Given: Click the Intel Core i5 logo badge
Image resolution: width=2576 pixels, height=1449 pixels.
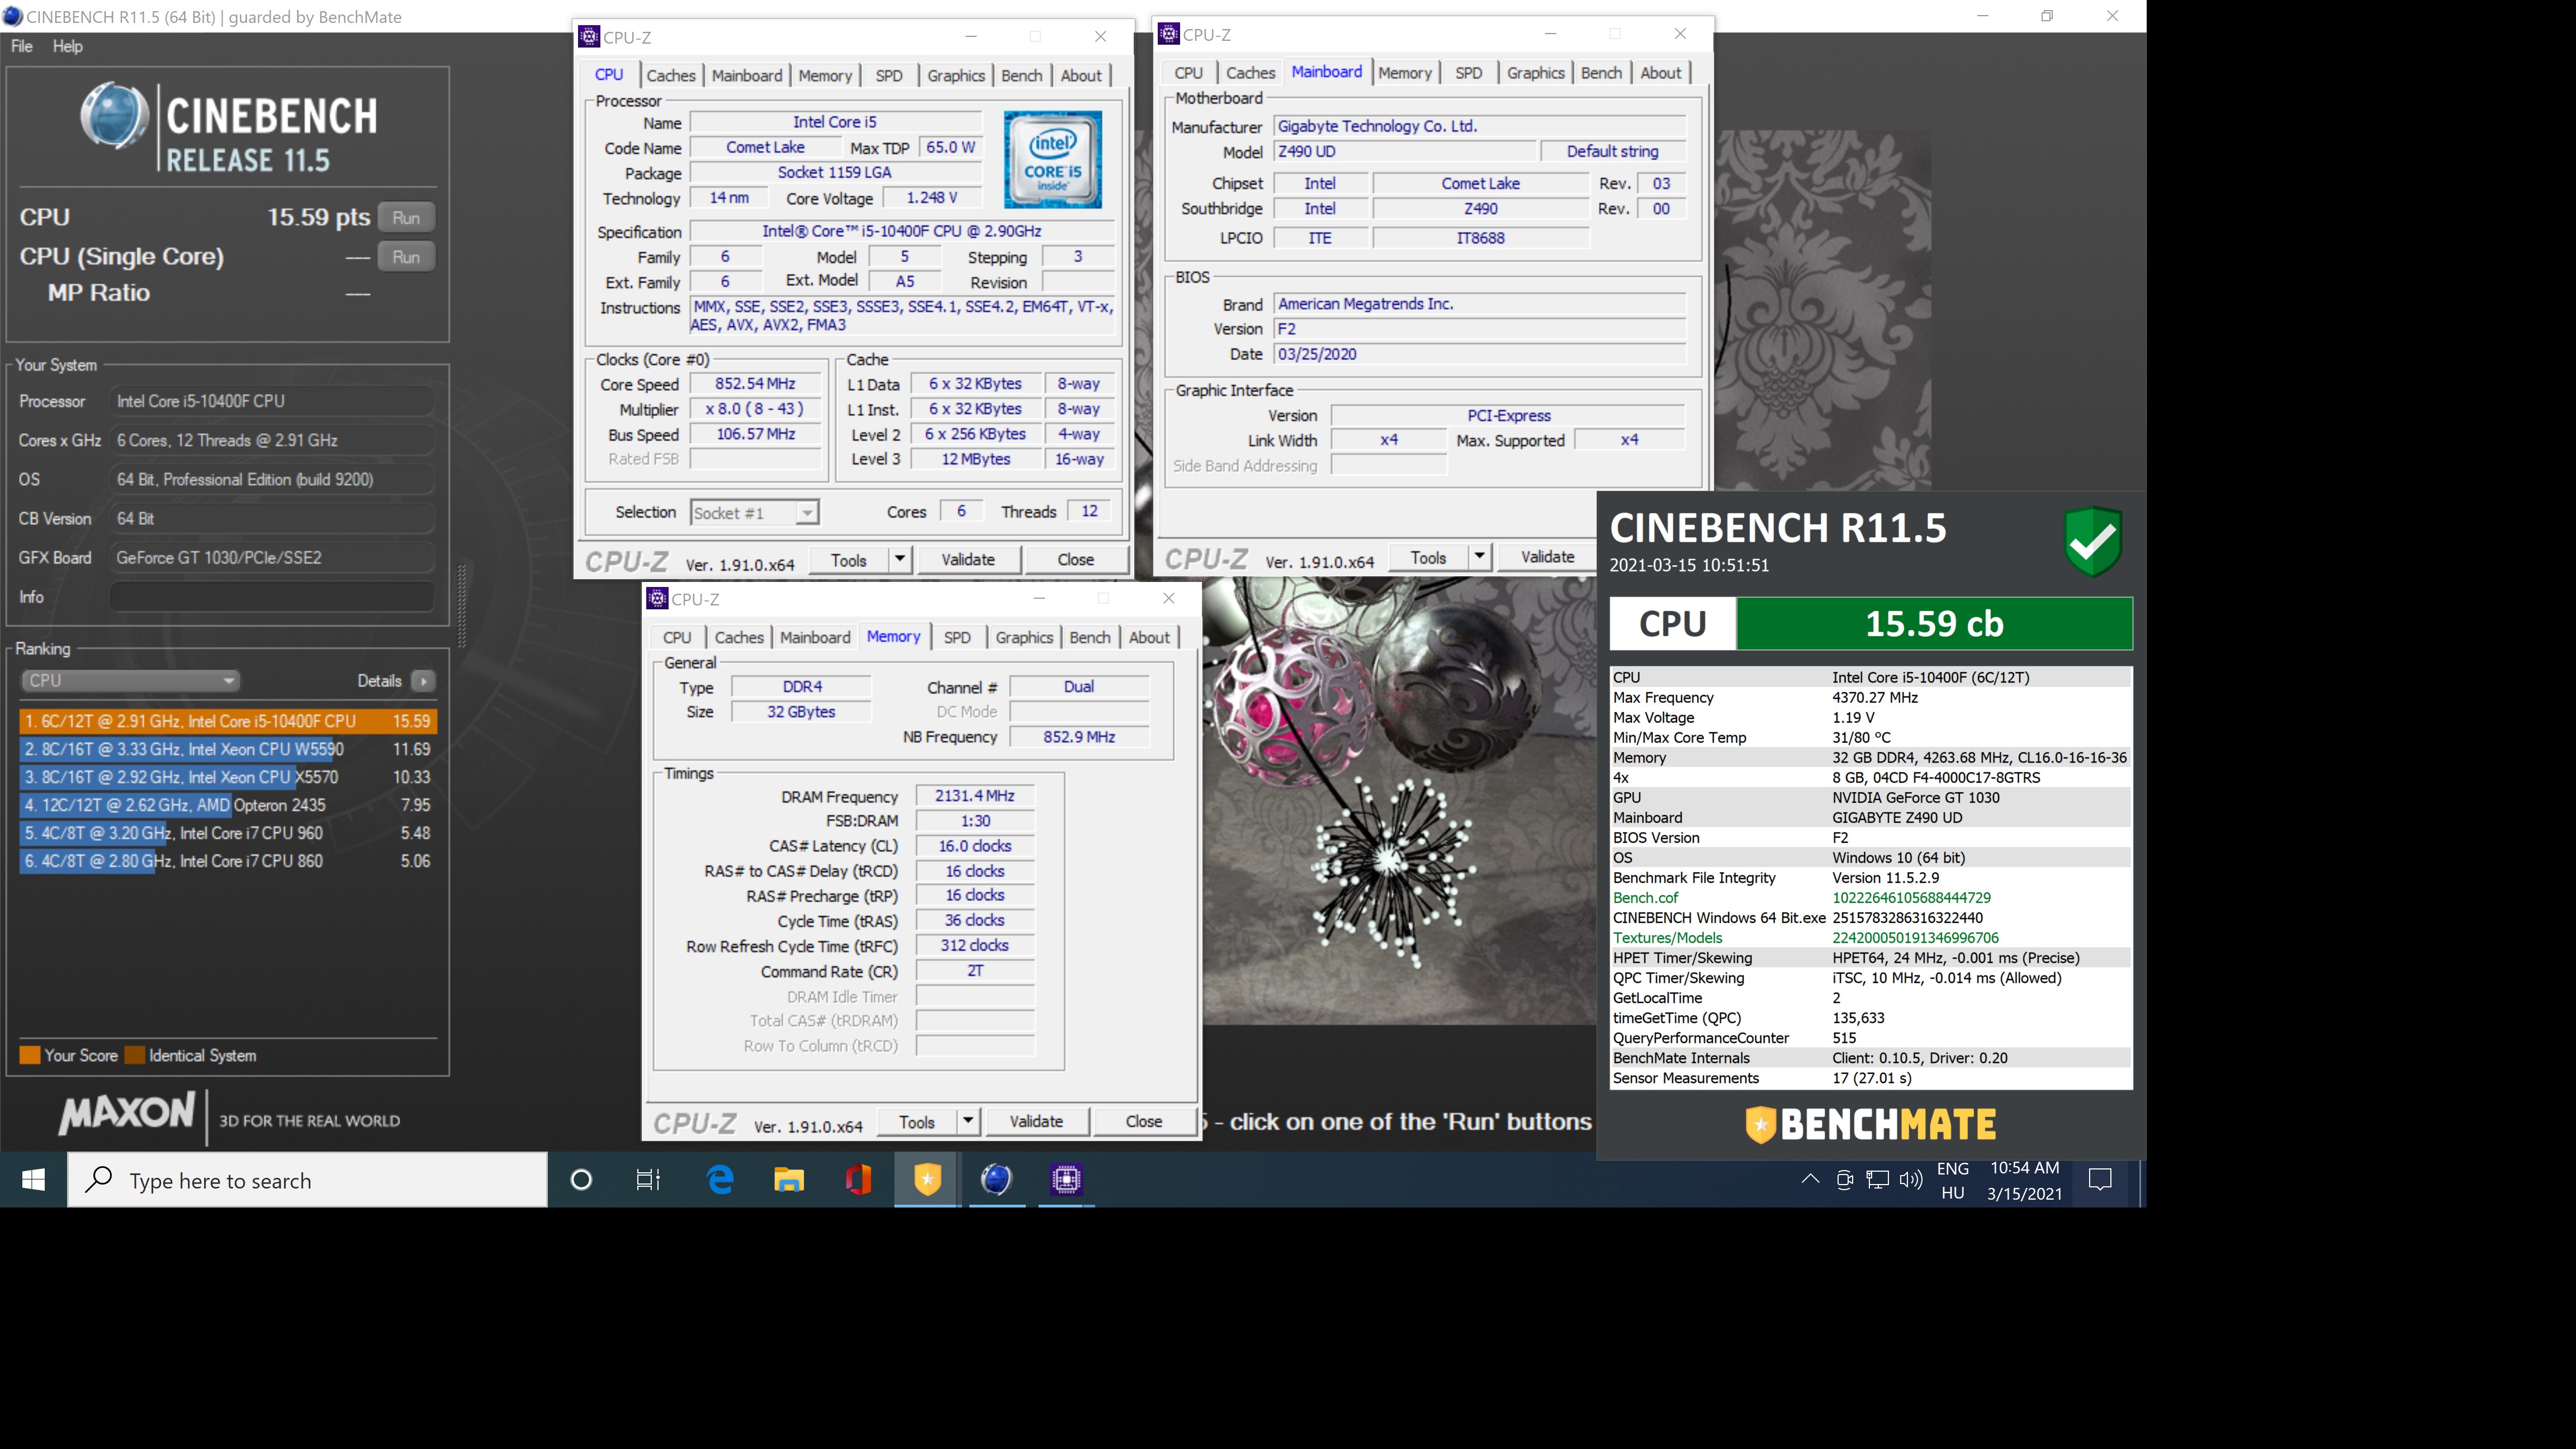Looking at the screenshot, I should tap(1053, 160).
